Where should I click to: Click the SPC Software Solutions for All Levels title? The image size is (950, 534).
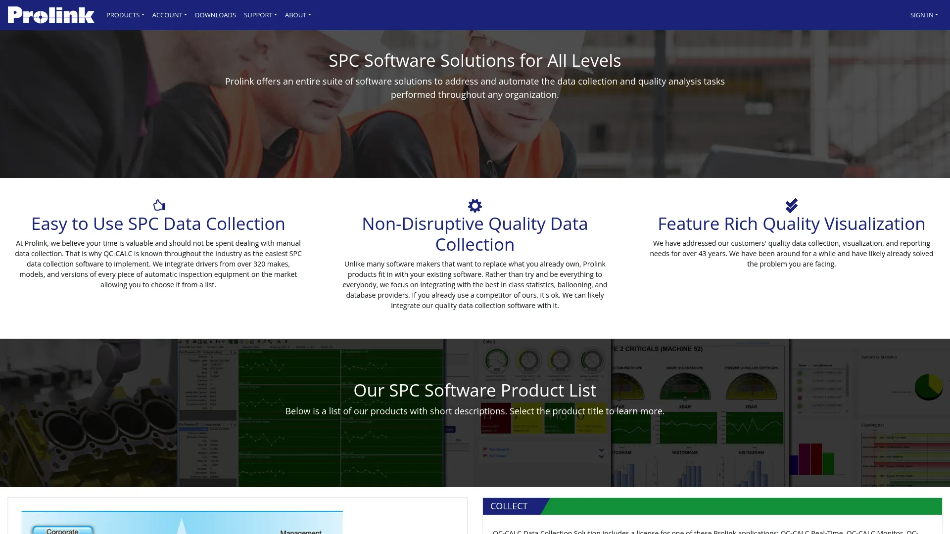[475, 60]
